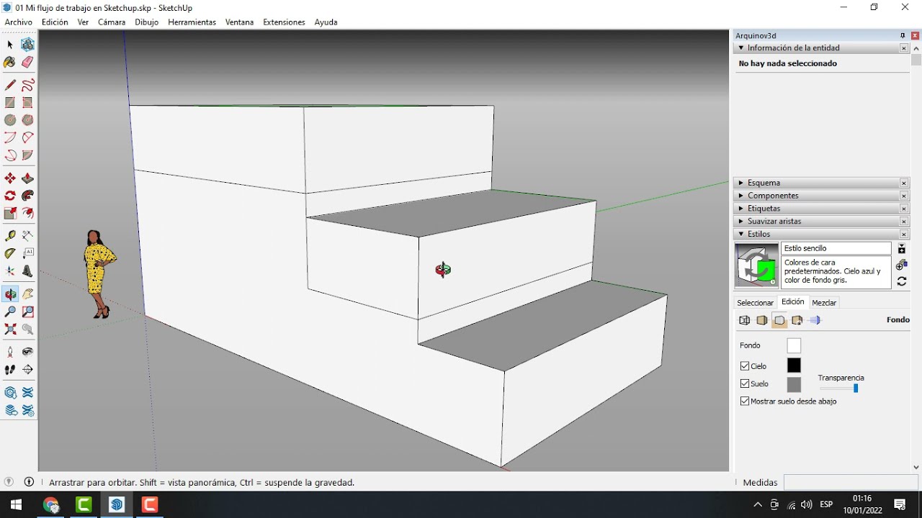Click the Estilo sencillo name field

tap(836, 248)
